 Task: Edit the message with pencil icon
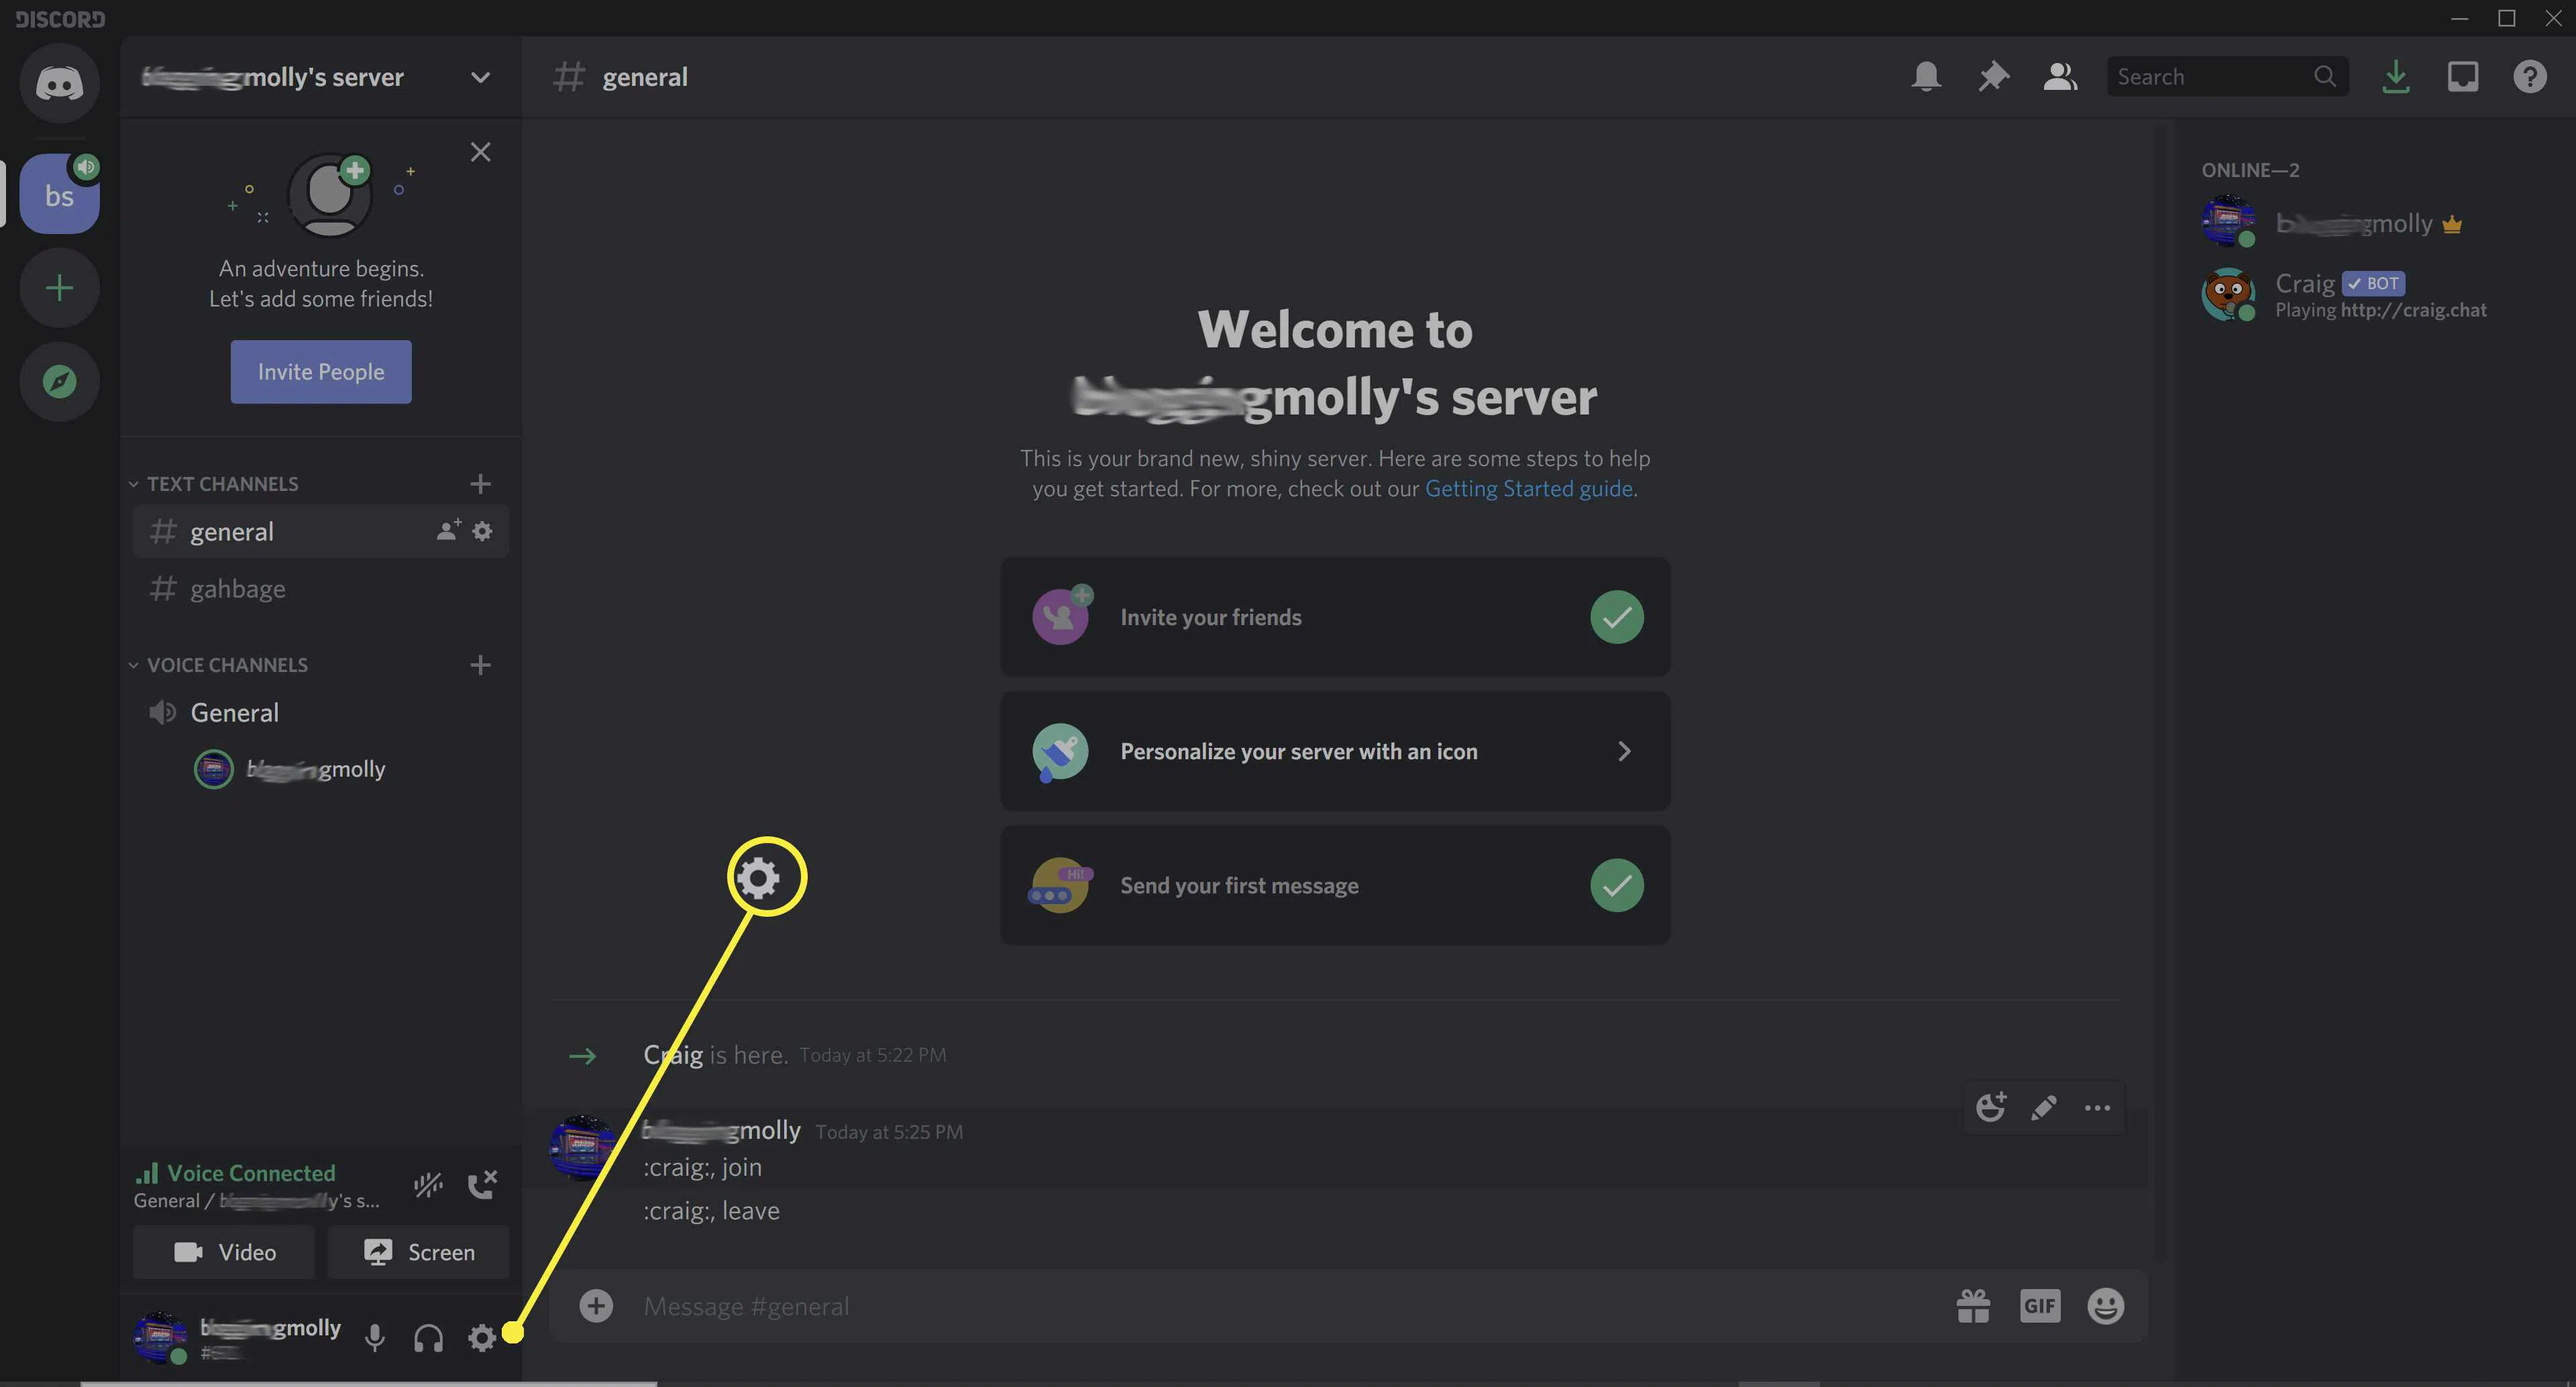click(2044, 1107)
